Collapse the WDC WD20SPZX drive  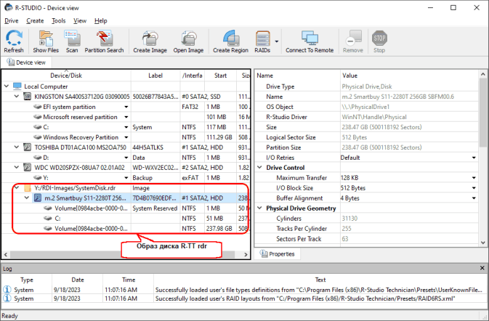(x=17, y=167)
